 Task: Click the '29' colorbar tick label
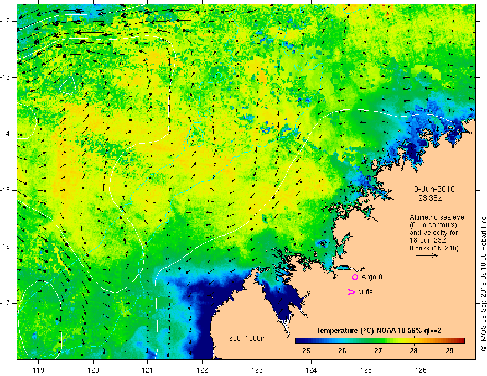(x=449, y=351)
